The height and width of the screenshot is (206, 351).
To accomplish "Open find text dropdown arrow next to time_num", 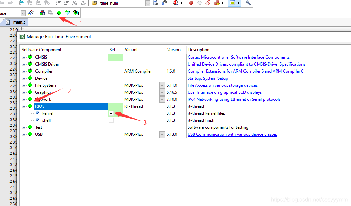I will (x=148, y=4).
